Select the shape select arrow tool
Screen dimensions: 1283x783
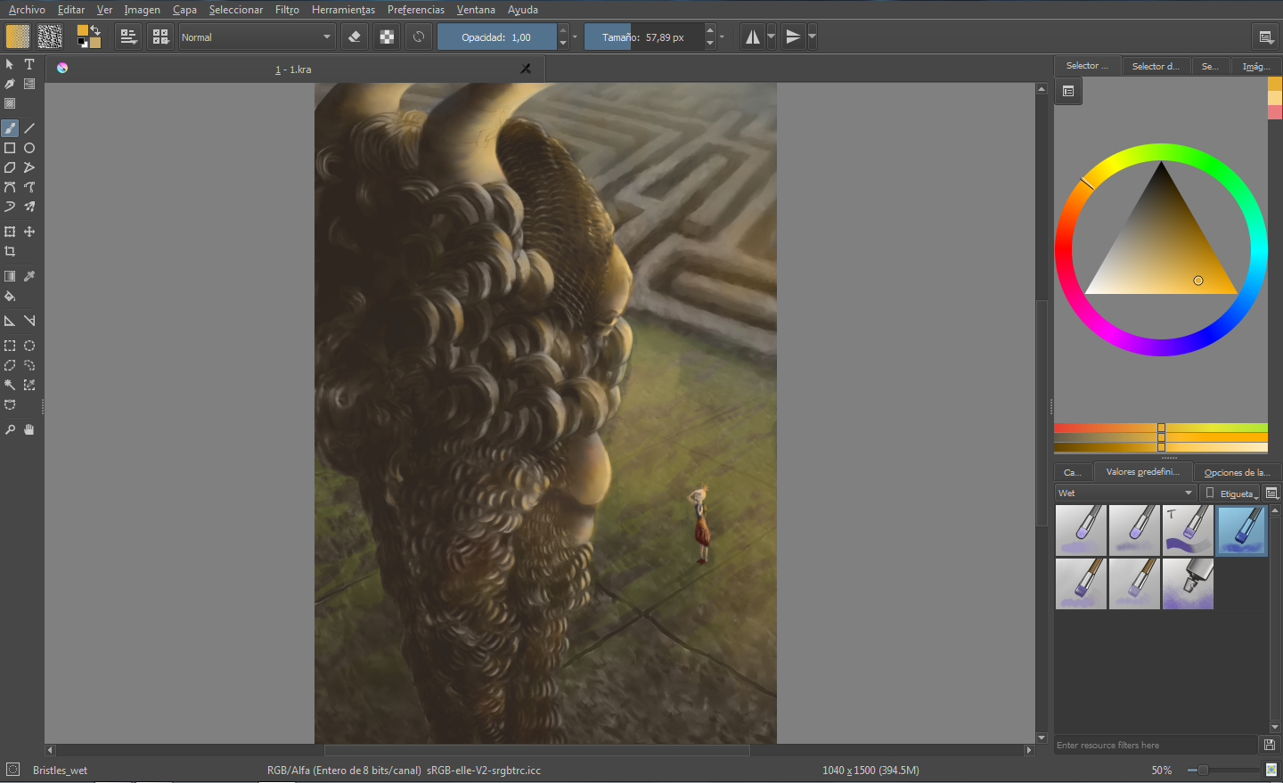(x=10, y=64)
